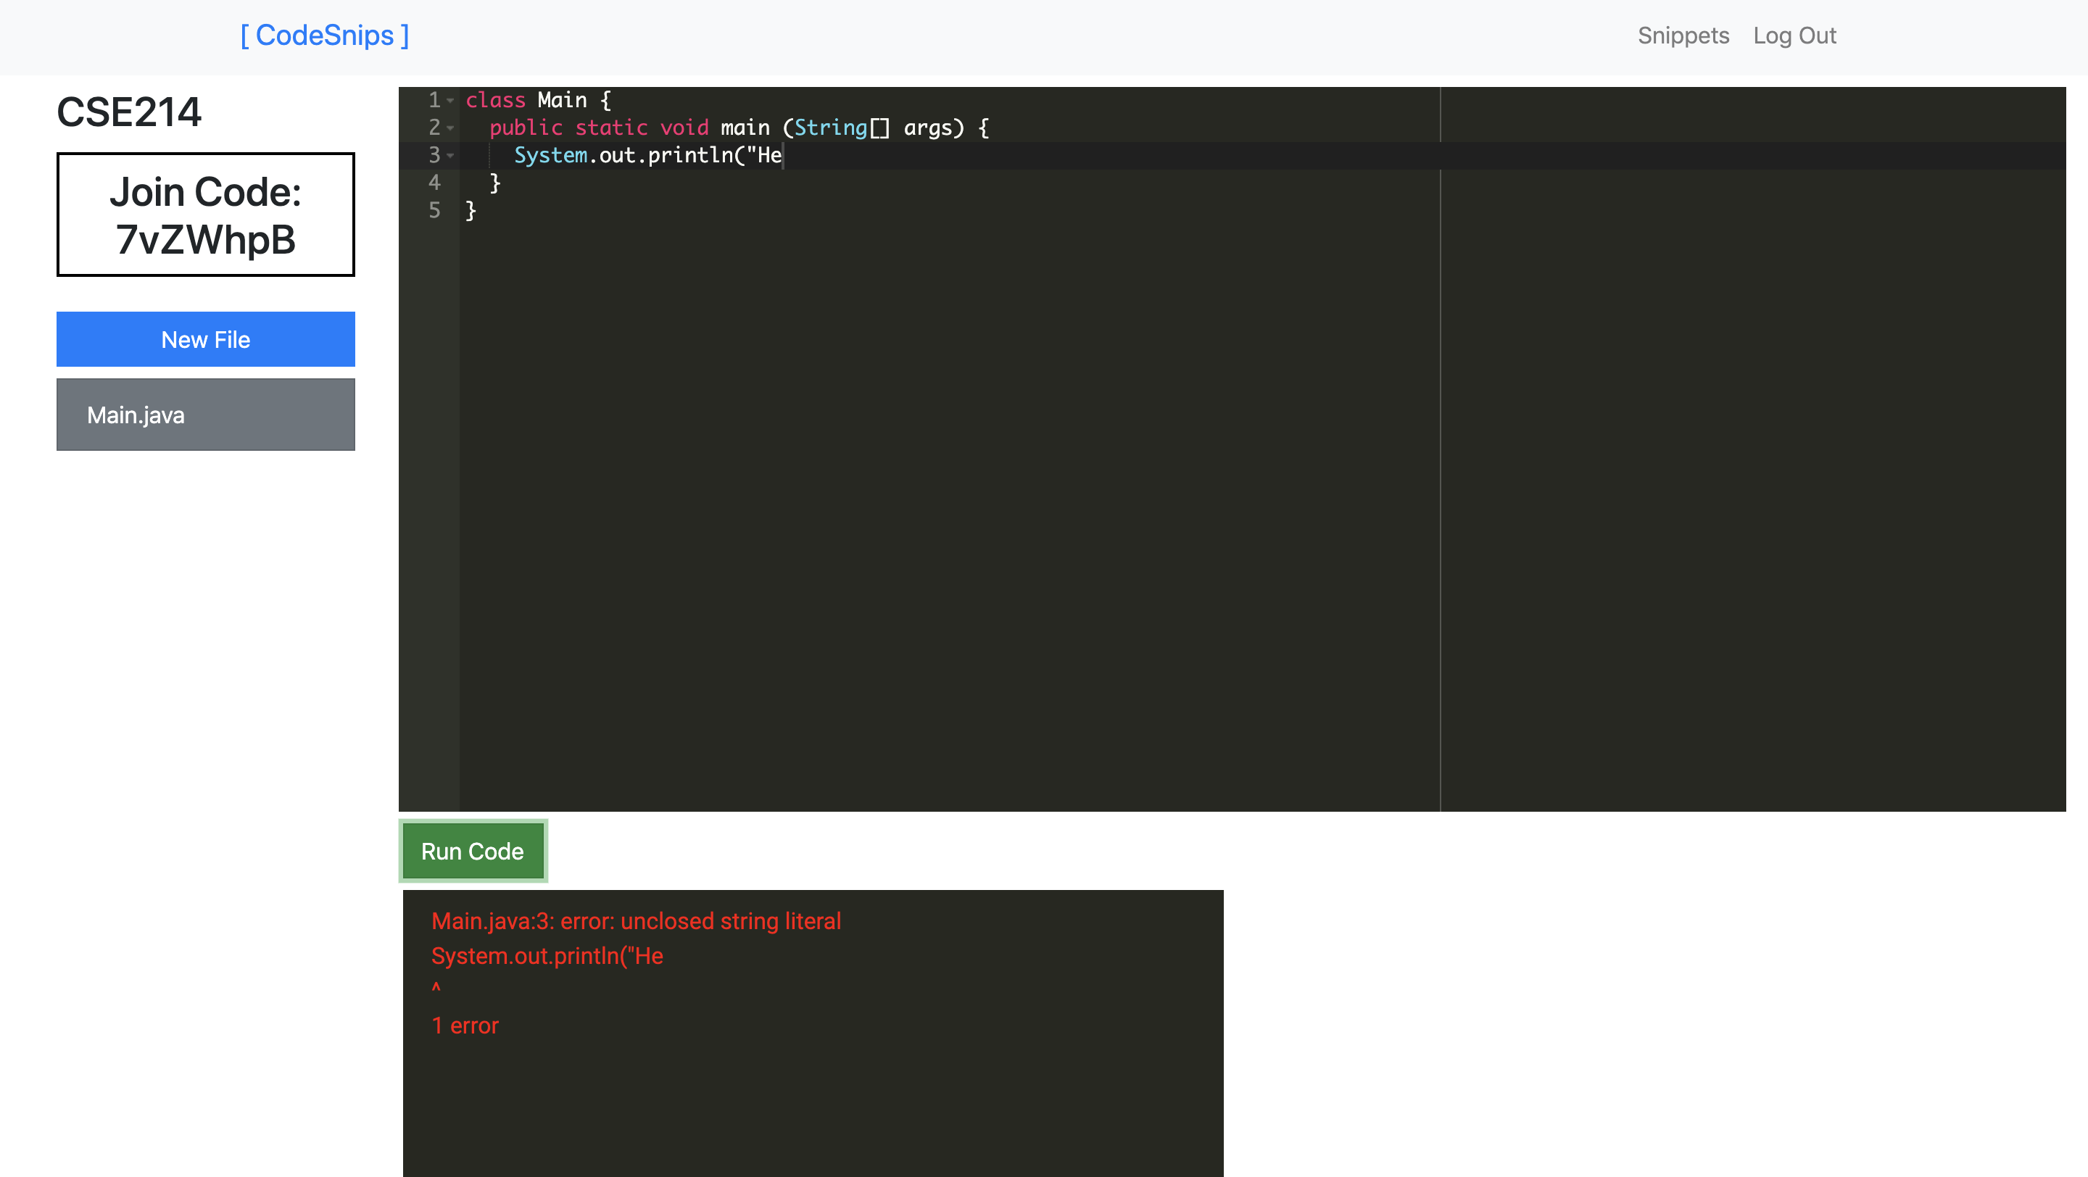Open the CodeSnips home logo link

(324, 36)
